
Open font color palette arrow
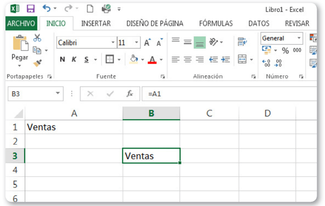(x=161, y=60)
